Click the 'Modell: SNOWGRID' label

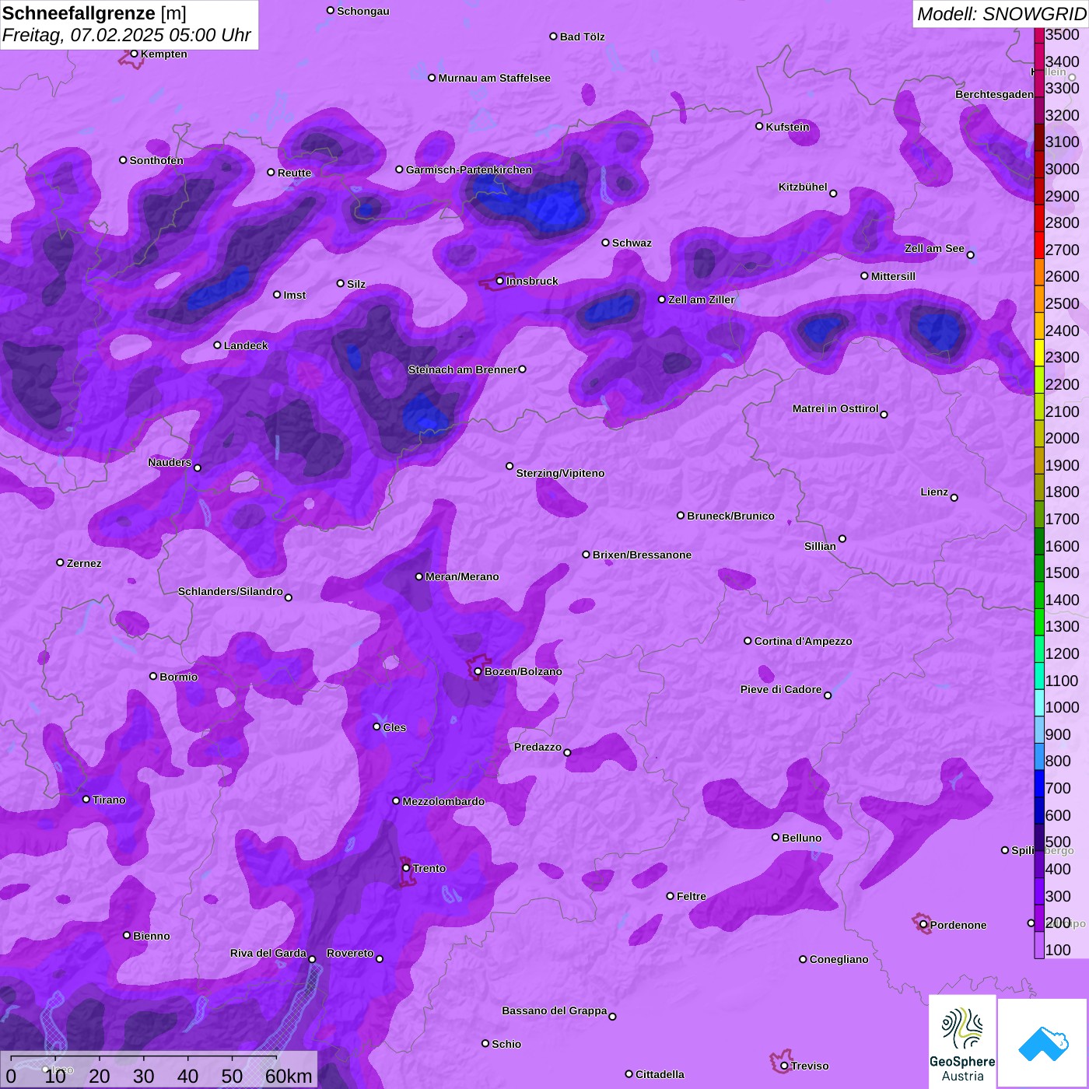coord(1001,14)
